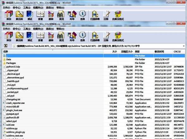The image size is (187, 139).
Task: Open Help (H) menu in front window
Action: (60, 29)
